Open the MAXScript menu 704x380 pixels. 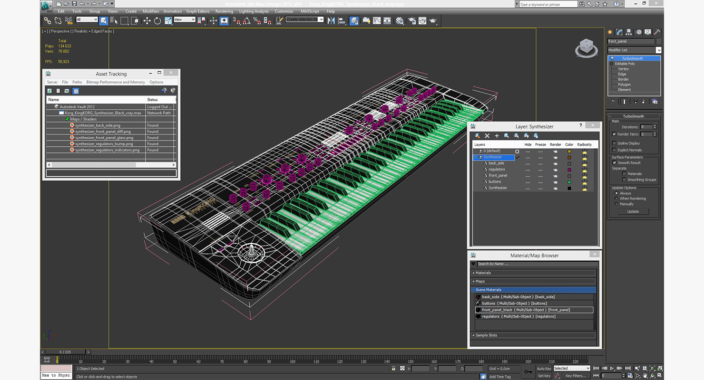310,11
